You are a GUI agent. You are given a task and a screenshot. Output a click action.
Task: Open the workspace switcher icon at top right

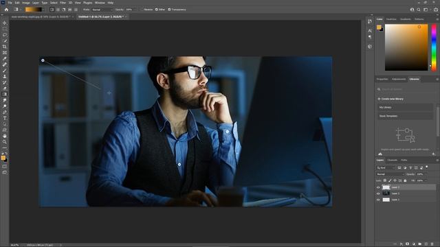click(x=426, y=10)
